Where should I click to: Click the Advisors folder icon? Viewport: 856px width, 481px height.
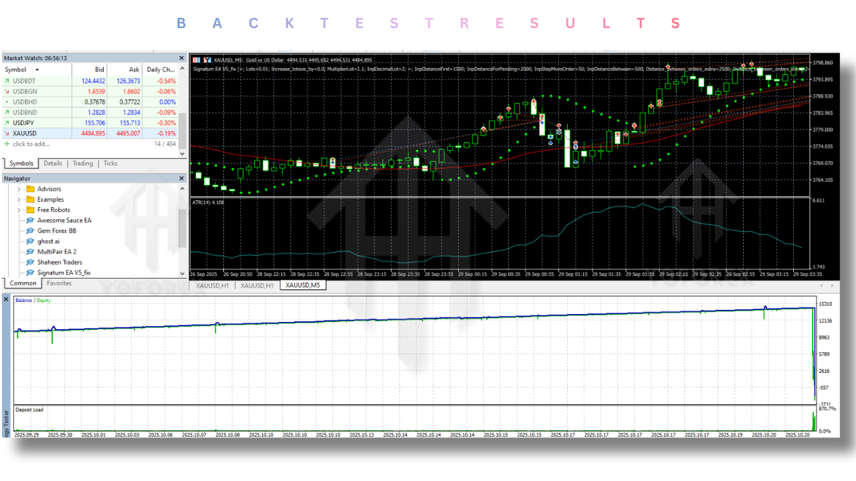pyautogui.click(x=30, y=189)
